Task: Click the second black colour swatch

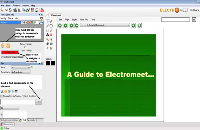Action: pyautogui.click(x=53, y=63)
